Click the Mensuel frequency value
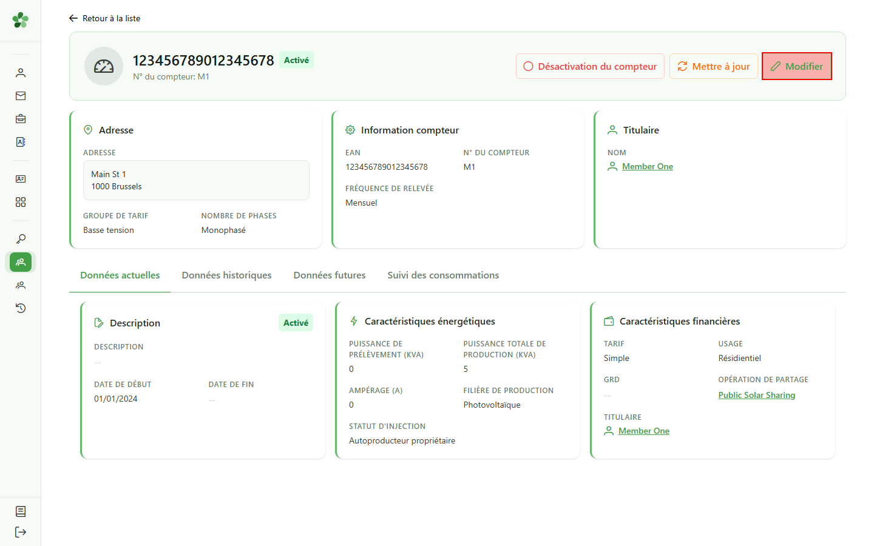874x546 pixels. [361, 203]
